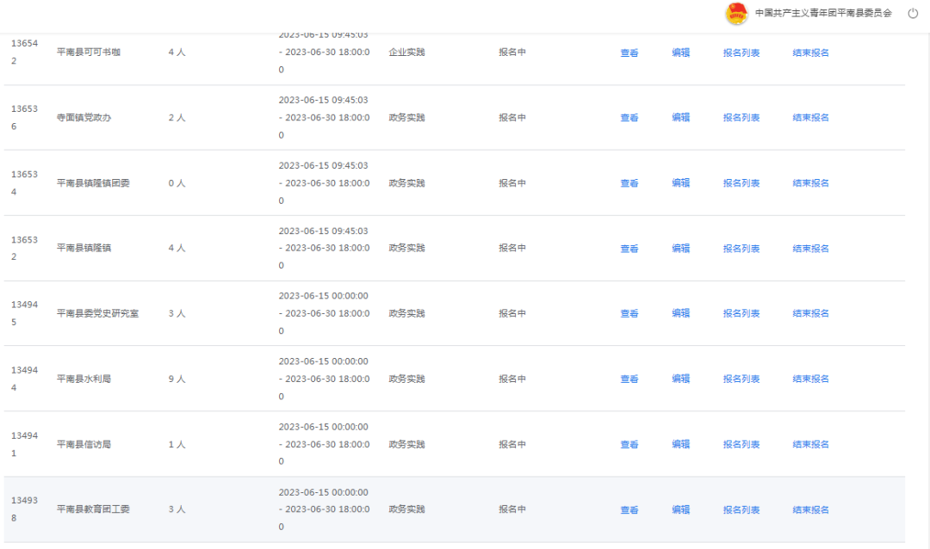
Task: Click the Communist Youth League emblem avatar
Action: click(x=736, y=13)
